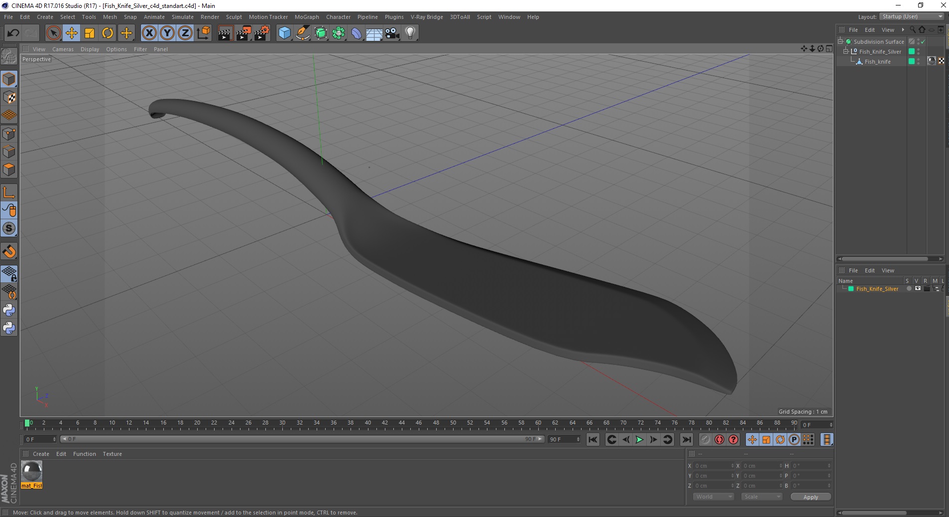Open the spline Pen tool
Viewport: 949px width, 517px height.
(303, 33)
